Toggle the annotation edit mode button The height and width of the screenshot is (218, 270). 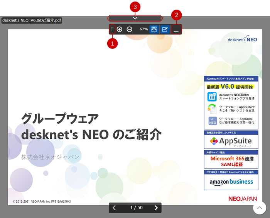point(165,29)
